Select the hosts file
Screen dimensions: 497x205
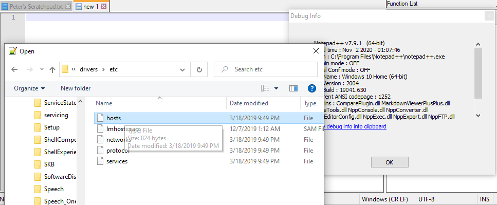209,118
